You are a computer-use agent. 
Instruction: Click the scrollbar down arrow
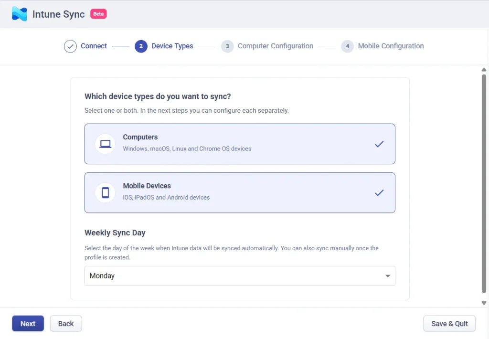point(484,303)
